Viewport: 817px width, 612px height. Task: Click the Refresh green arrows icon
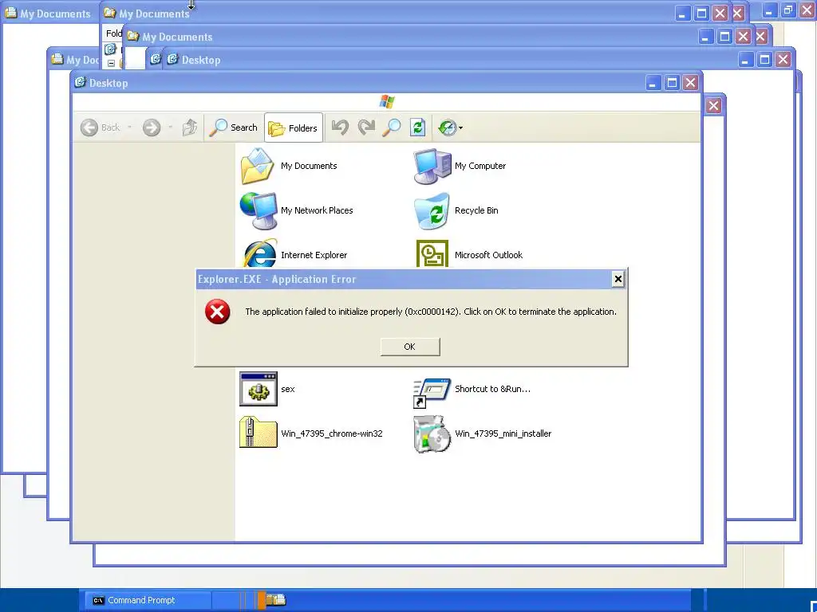point(418,127)
